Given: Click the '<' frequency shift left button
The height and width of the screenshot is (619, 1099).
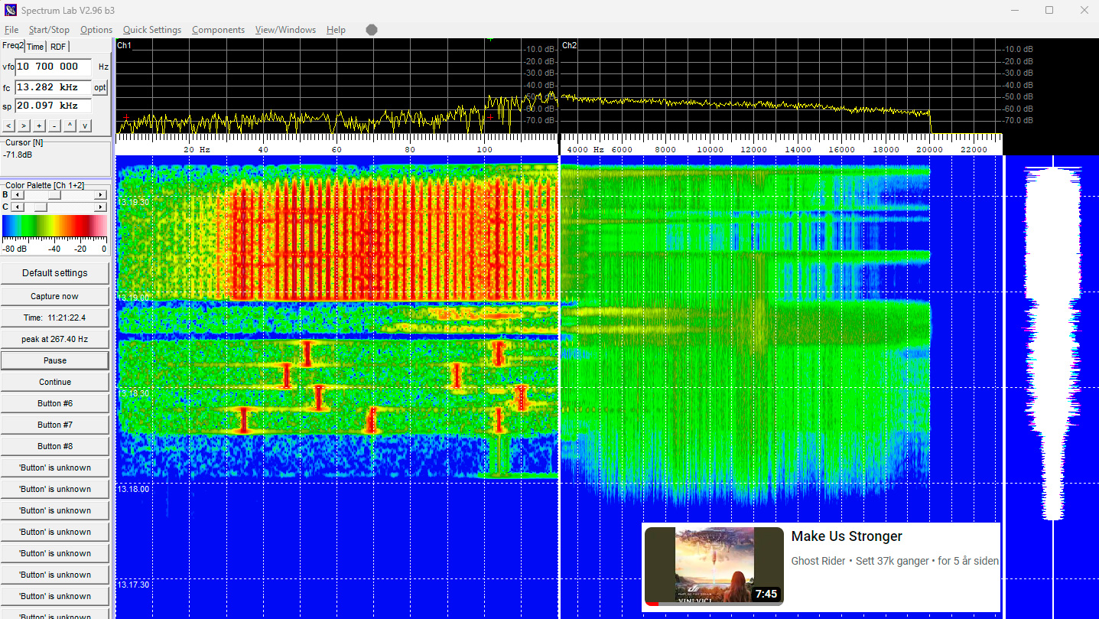Looking at the screenshot, I should click(8, 125).
